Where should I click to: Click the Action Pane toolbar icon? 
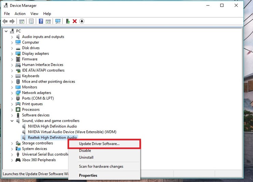pos(48,21)
